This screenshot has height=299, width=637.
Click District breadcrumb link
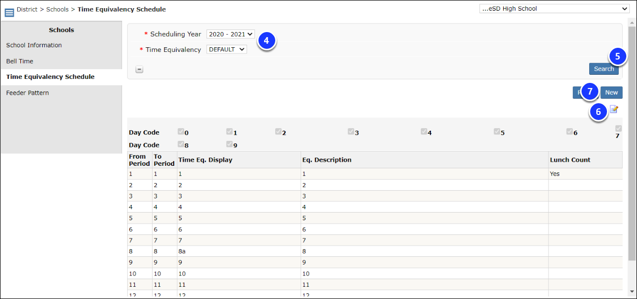[27, 9]
